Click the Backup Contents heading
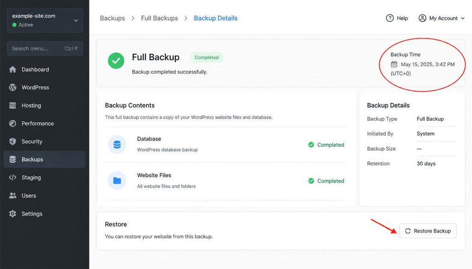 coord(130,105)
